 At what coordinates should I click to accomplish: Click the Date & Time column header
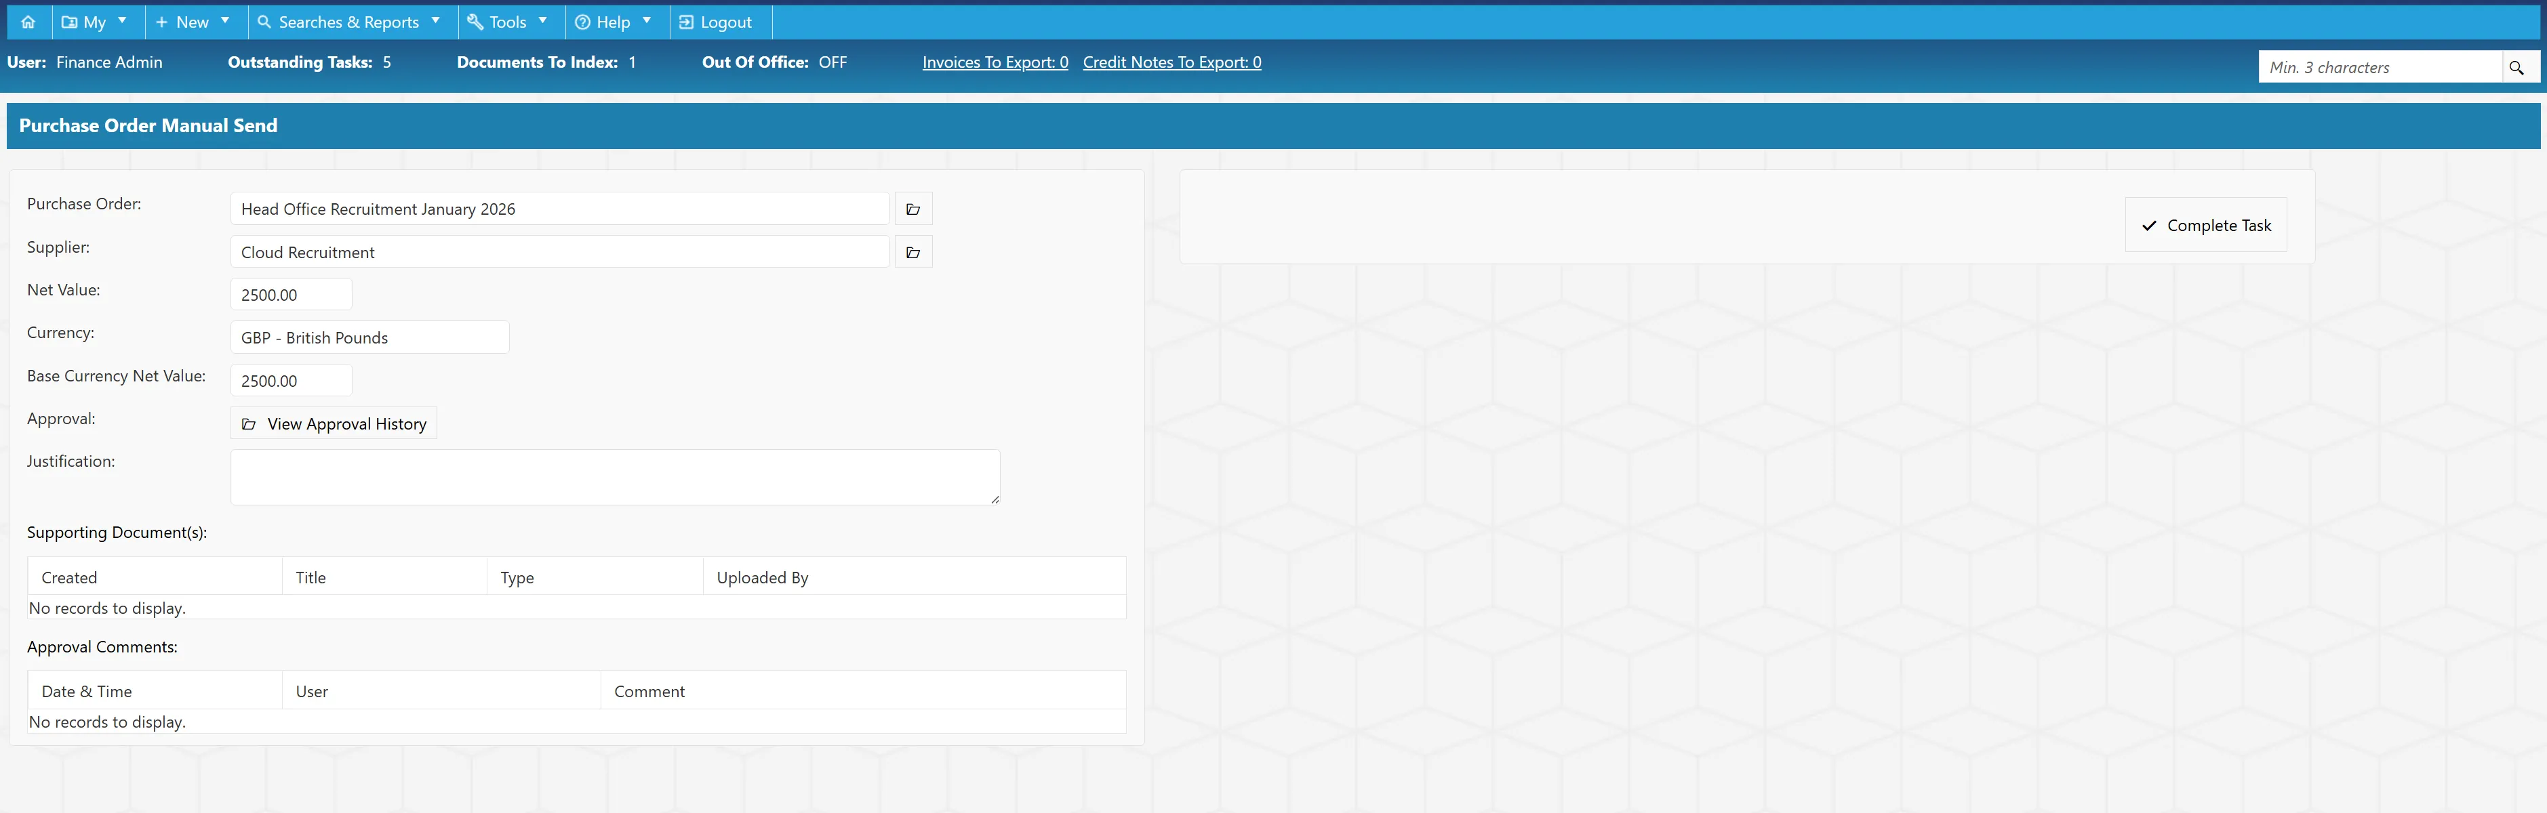pos(155,692)
